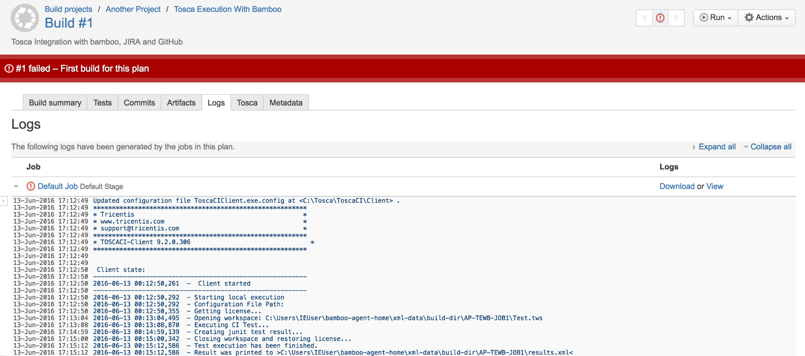This screenshot has height=356, width=805.
Task: Open the Run dropdown menu
Action: pyautogui.click(x=715, y=18)
